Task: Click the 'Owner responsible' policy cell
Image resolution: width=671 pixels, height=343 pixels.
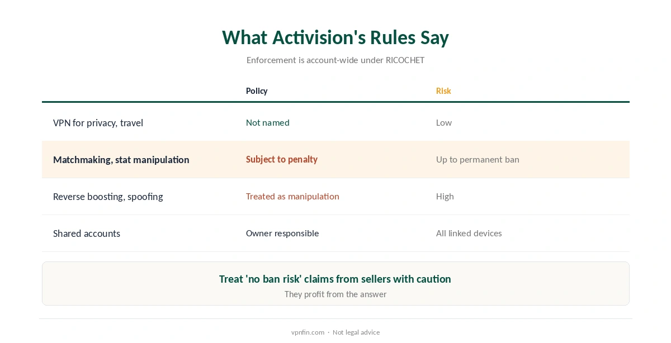Action: (x=282, y=233)
